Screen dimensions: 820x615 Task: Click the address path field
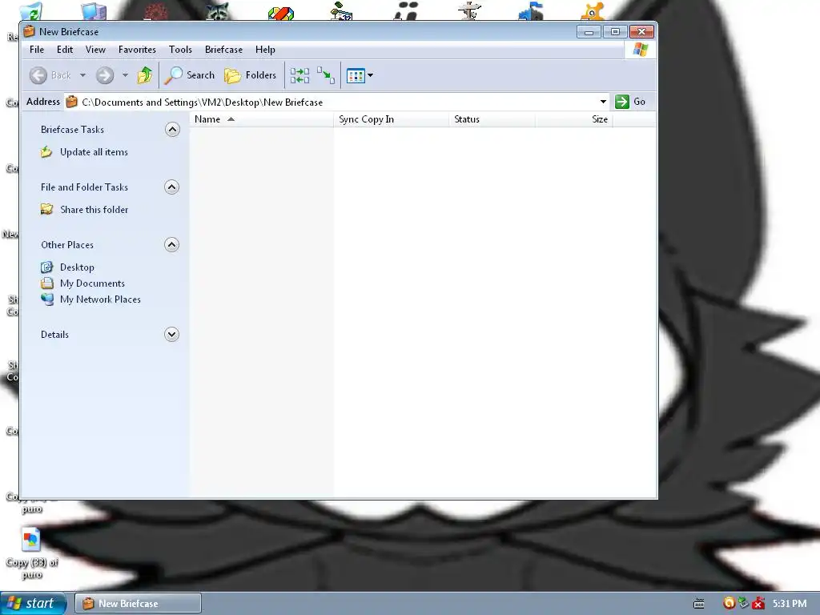coord(337,102)
